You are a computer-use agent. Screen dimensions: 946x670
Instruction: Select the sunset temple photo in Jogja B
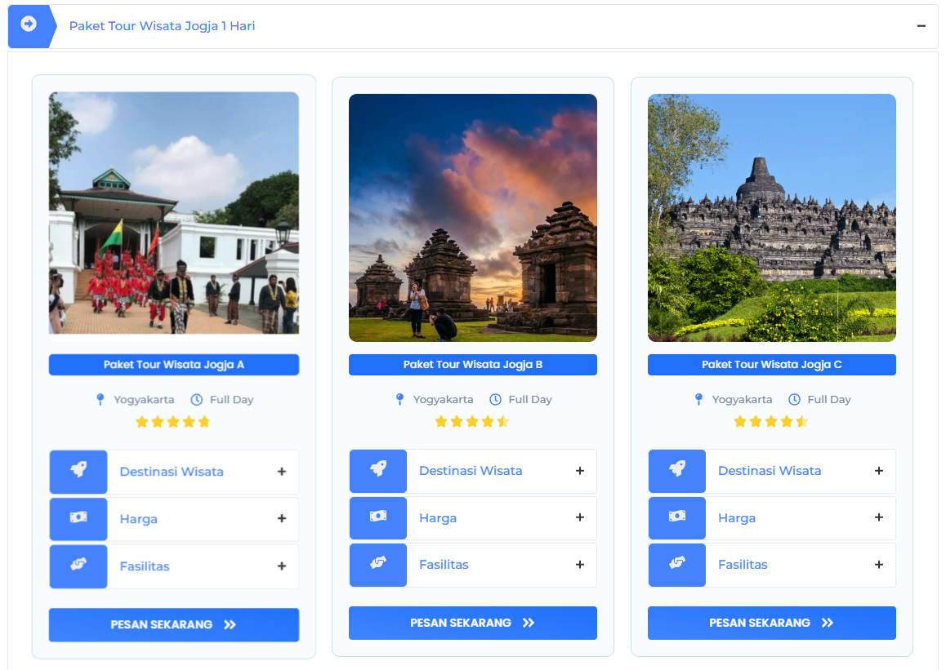(x=472, y=218)
